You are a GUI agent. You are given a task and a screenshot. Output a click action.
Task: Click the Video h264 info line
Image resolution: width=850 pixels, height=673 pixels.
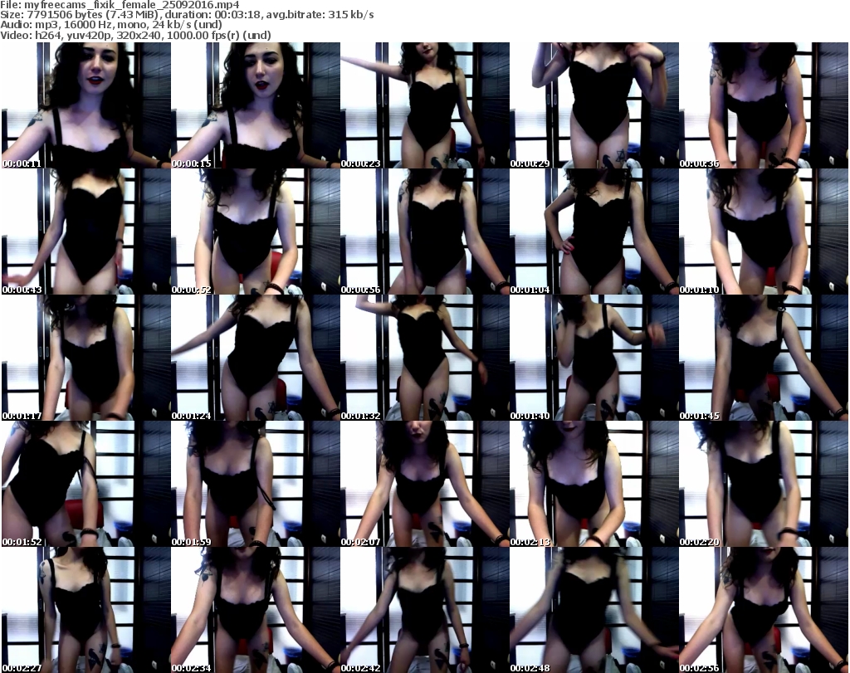[135, 35]
